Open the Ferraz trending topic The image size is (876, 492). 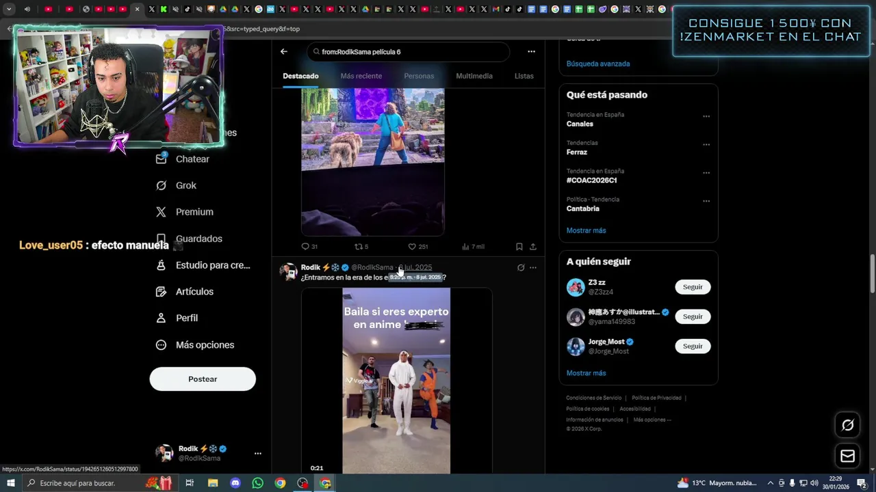(x=577, y=152)
